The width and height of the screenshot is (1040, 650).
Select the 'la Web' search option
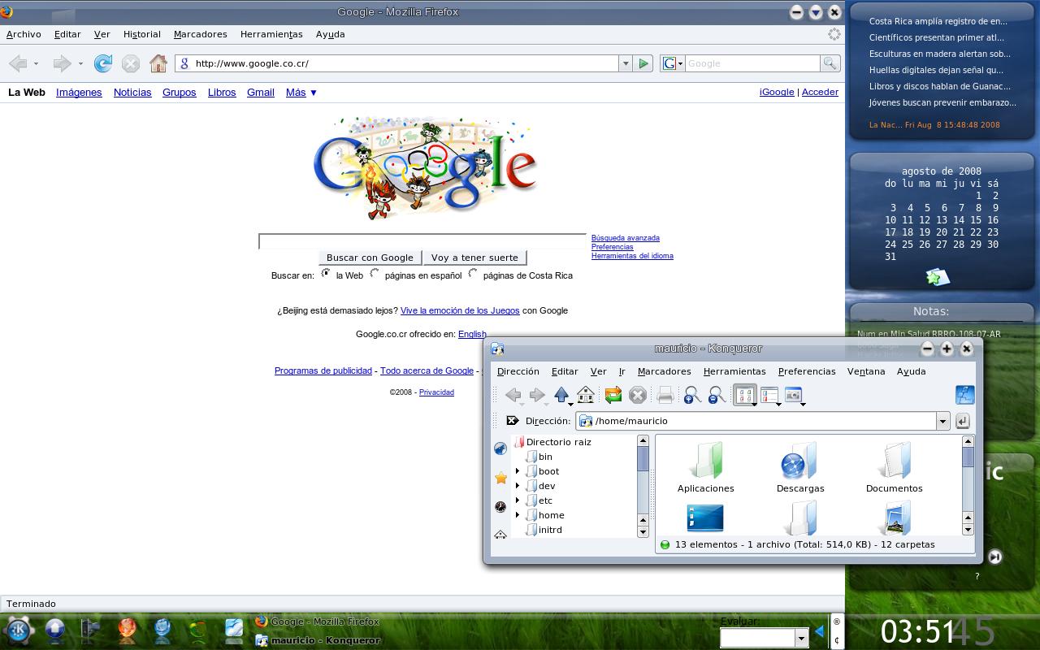pos(326,274)
